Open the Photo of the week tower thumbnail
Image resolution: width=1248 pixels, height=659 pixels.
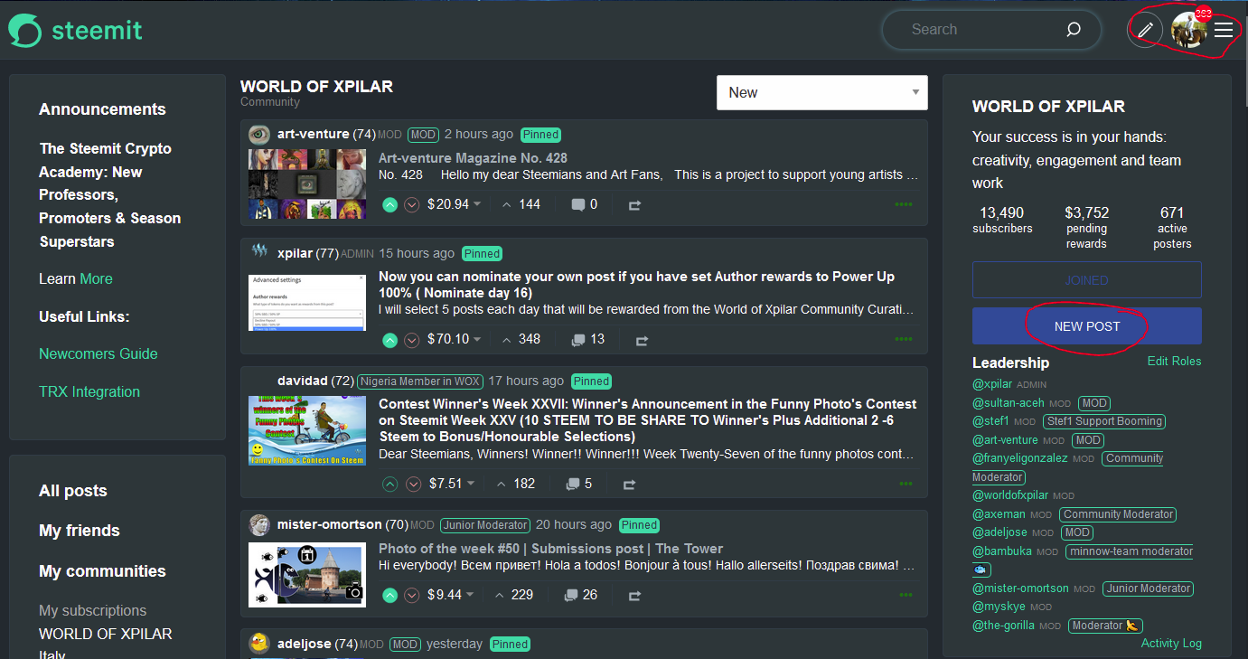[307, 575]
